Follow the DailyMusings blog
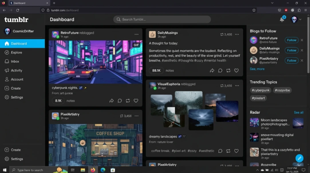310x173 pixels. point(291,50)
